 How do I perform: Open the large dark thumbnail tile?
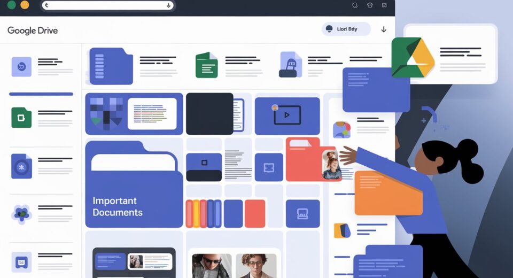point(209,114)
